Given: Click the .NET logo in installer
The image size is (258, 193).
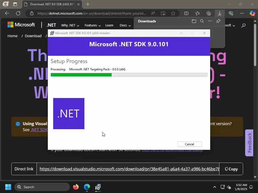Looking at the screenshot, I should click(69, 114).
